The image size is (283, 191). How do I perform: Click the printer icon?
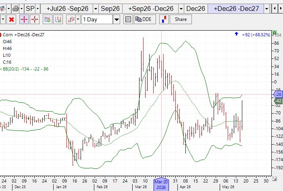[x=16, y=8]
